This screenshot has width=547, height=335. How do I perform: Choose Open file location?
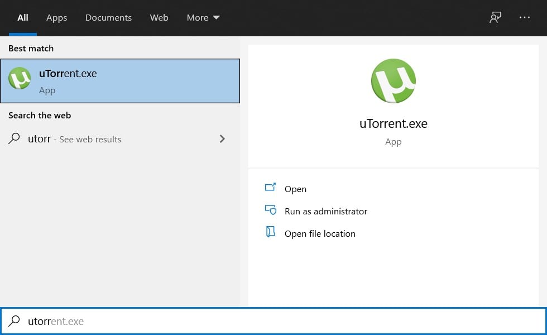[320, 233]
